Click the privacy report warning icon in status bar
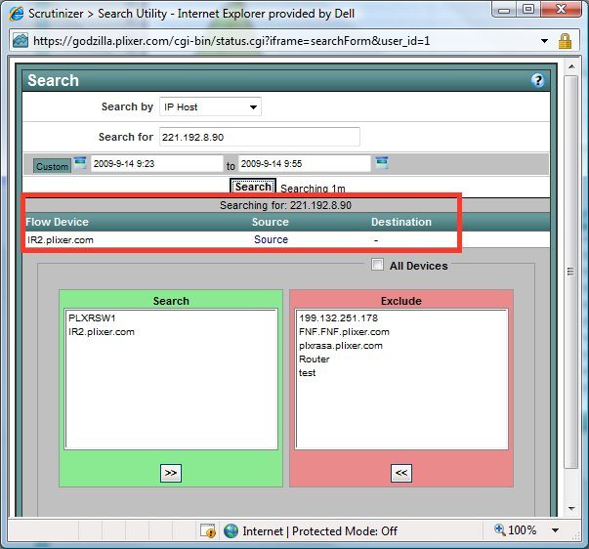Image resolution: width=589 pixels, height=549 pixels. pos(208,530)
